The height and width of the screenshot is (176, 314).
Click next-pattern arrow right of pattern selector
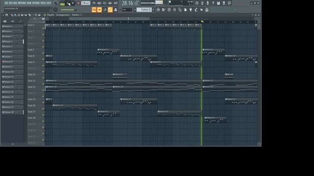(154, 10)
